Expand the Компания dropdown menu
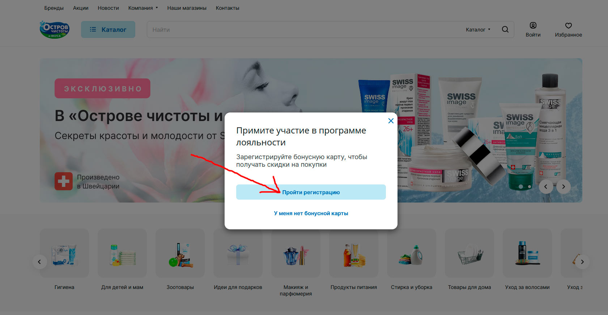 tap(143, 8)
